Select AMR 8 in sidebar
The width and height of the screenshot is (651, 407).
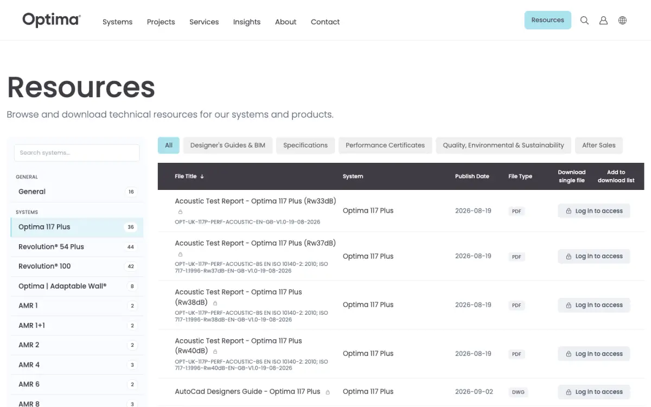[77, 402]
